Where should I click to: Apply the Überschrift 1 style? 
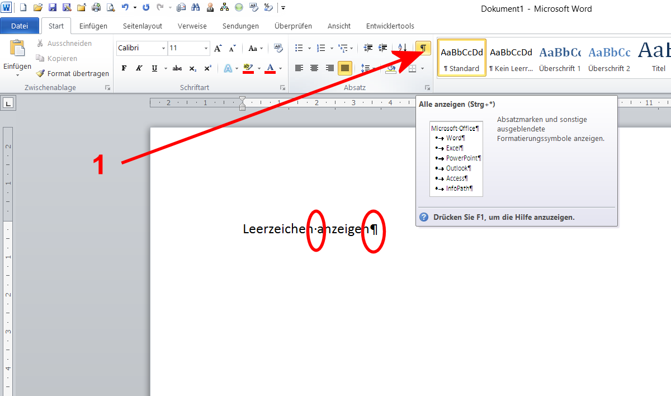(x=560, y=58)
